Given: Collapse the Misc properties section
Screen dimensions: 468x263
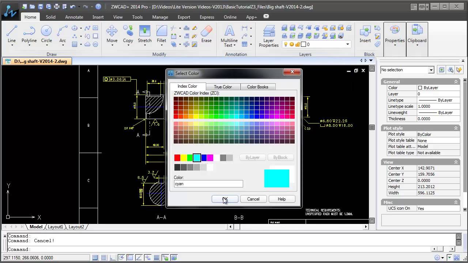Looking at the screenshot, I should point(456,202).
